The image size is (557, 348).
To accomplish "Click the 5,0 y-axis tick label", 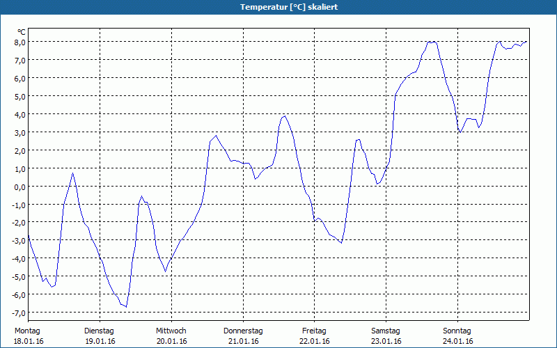I will (20, 97).
